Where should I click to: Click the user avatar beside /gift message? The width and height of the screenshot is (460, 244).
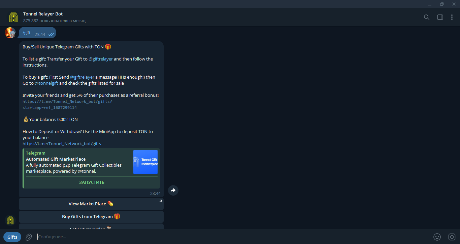pyautogui.click(x=10, y=33)
